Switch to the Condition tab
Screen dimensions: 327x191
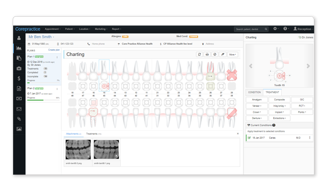(x=254, y=92)
